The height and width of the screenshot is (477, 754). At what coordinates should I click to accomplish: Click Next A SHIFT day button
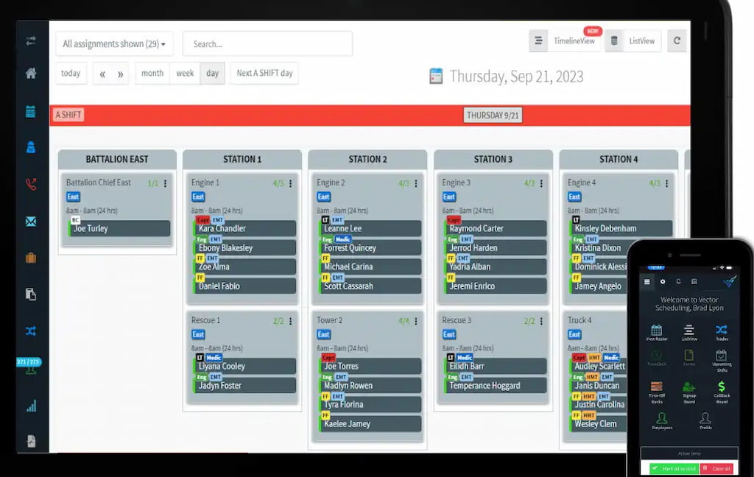pos(264,73)
